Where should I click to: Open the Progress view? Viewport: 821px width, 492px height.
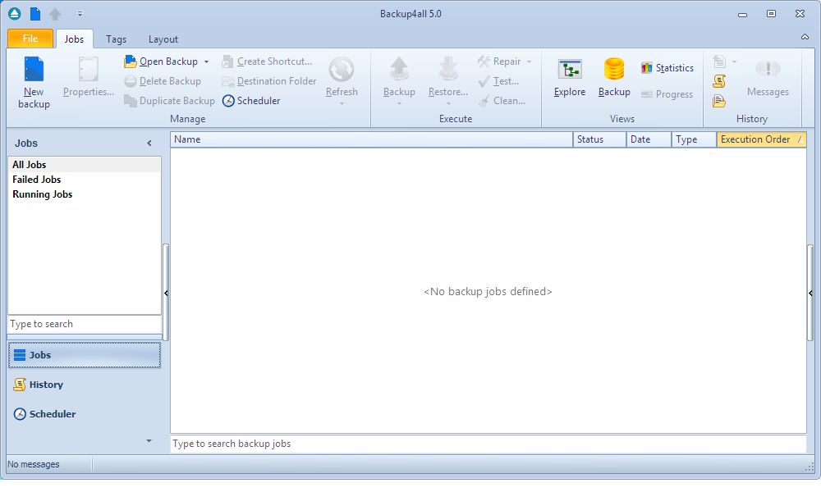click(667, 94)
